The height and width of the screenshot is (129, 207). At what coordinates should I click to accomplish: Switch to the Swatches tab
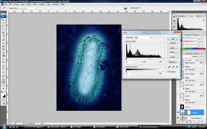[188, 35]
